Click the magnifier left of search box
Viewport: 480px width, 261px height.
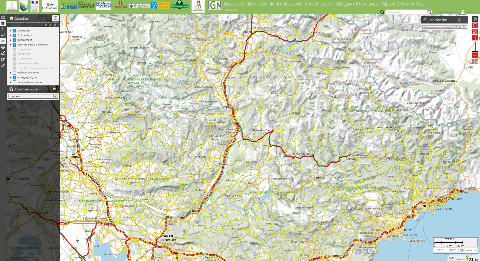[x=382, y=12]
